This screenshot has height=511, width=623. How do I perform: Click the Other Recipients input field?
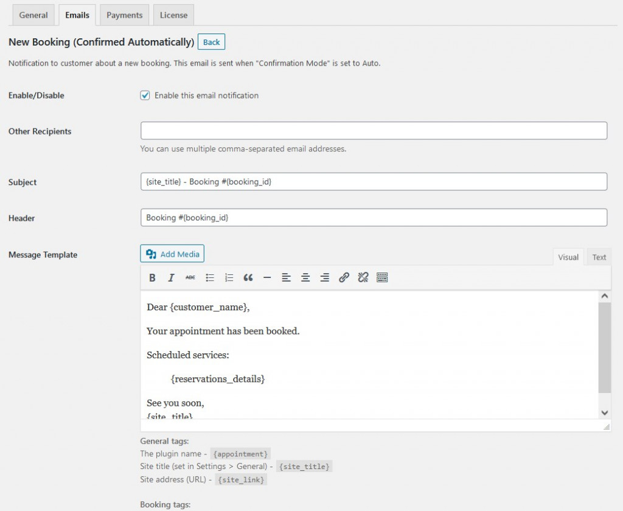tap(373, 130)
